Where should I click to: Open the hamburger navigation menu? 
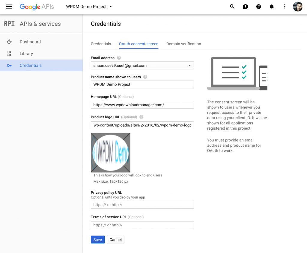point(9,7)
